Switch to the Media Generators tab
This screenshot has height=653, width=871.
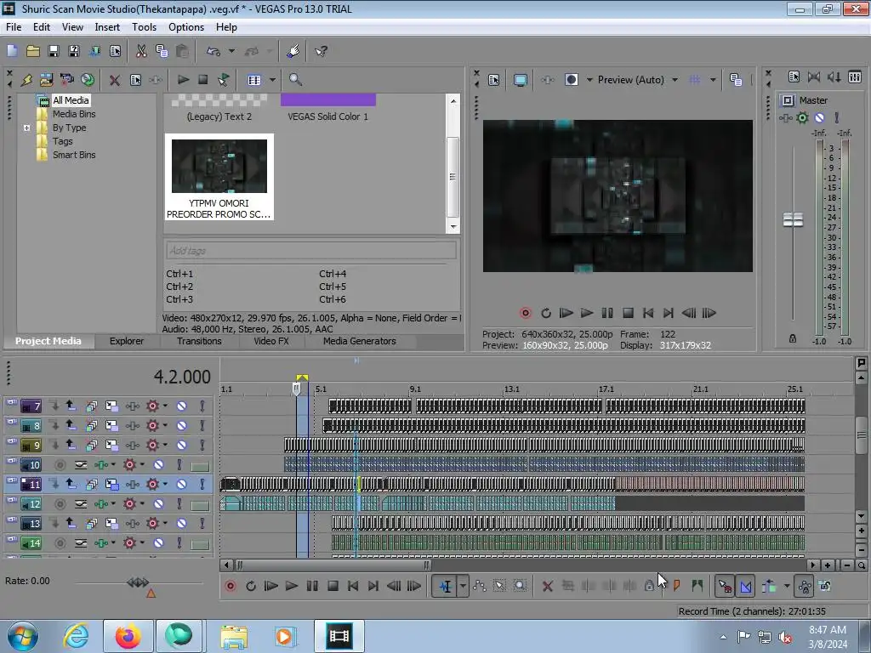[x=360, y=341]
